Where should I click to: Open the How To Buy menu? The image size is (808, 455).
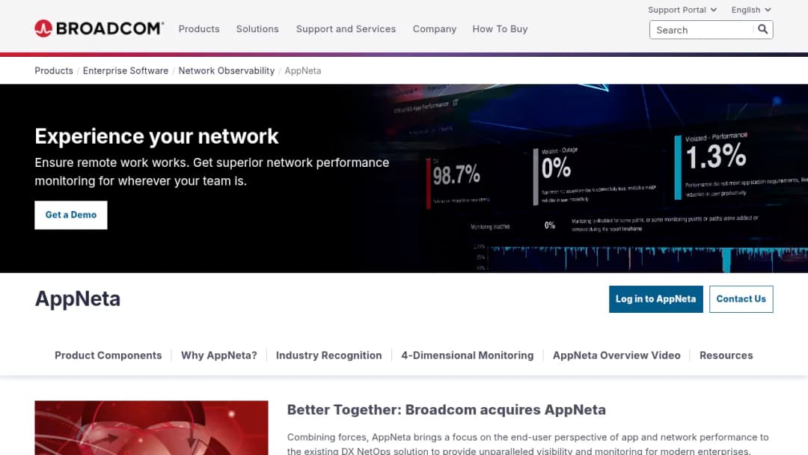click(x=500, y=29)
